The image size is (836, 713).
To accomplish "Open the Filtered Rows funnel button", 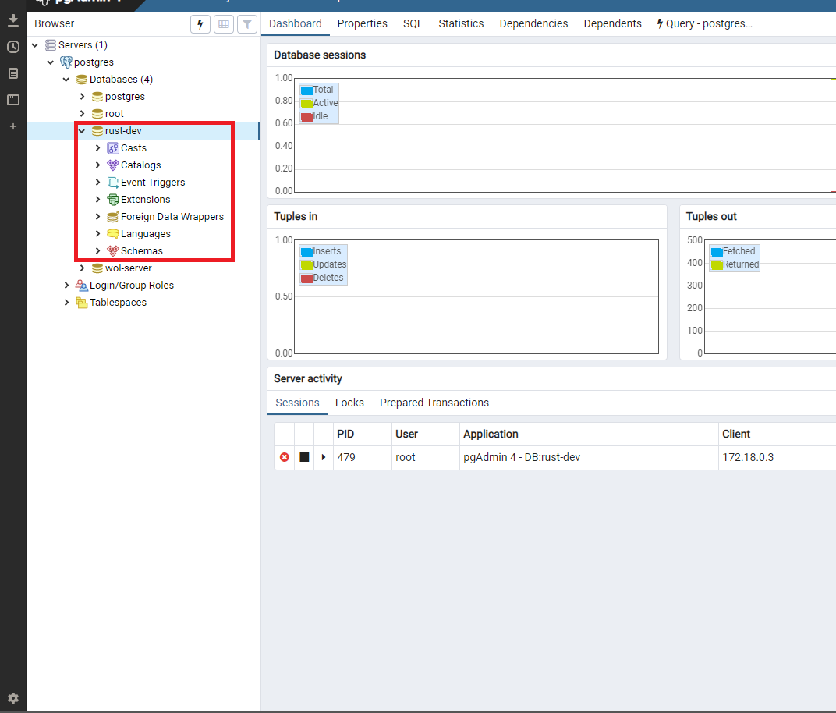I will click(x=247, y=24).
